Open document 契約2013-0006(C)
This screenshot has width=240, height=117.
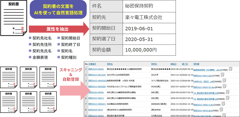pos(97,104)
